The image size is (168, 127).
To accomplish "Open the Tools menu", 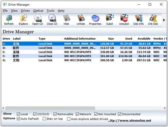I will [x=50, y=11].
